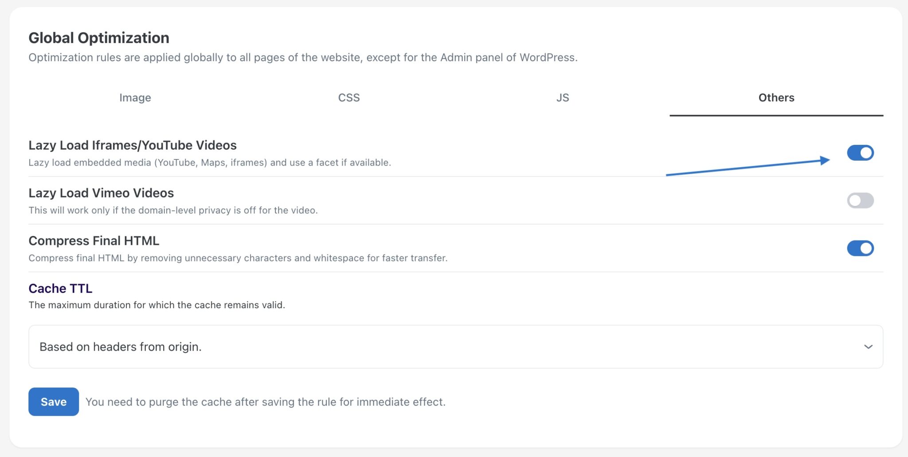Click the chevron arrow in Cache TTL selector
This screenshot has height=457, width=908.
click(x=868, y=347)
